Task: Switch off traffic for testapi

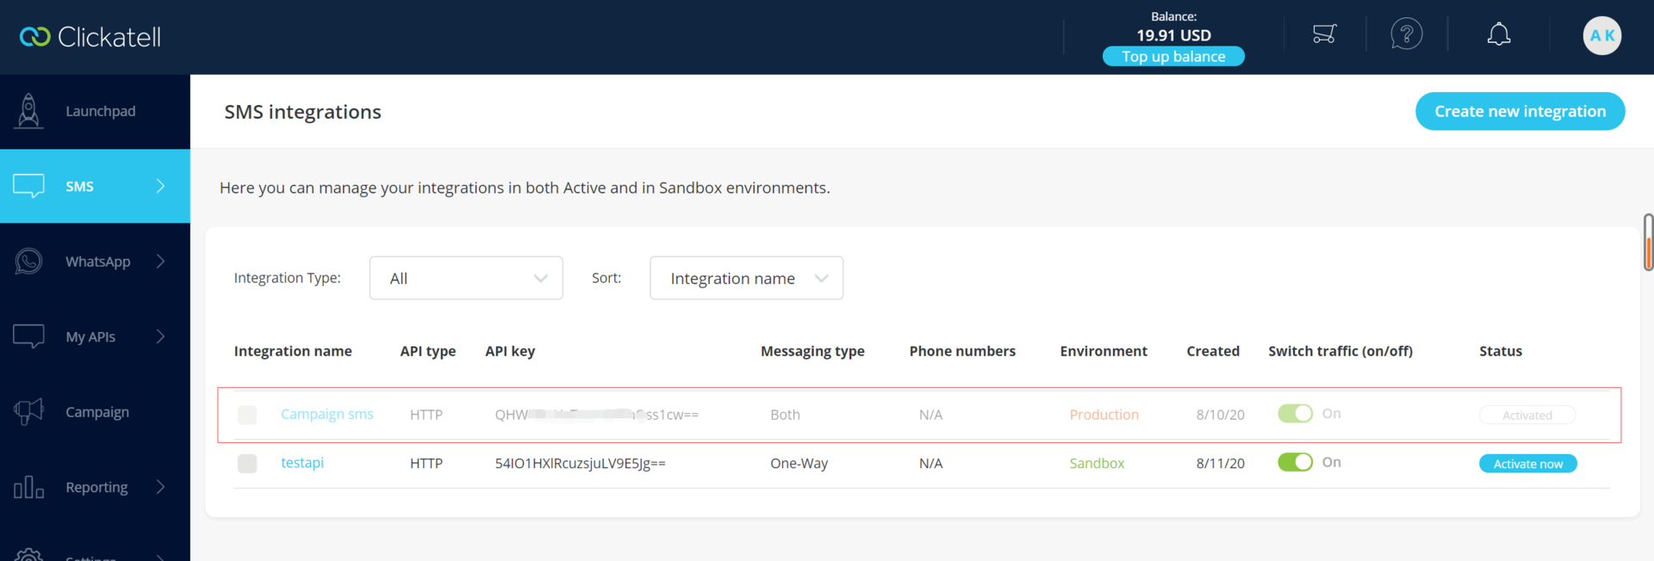Action: [x=1295, y=462]
